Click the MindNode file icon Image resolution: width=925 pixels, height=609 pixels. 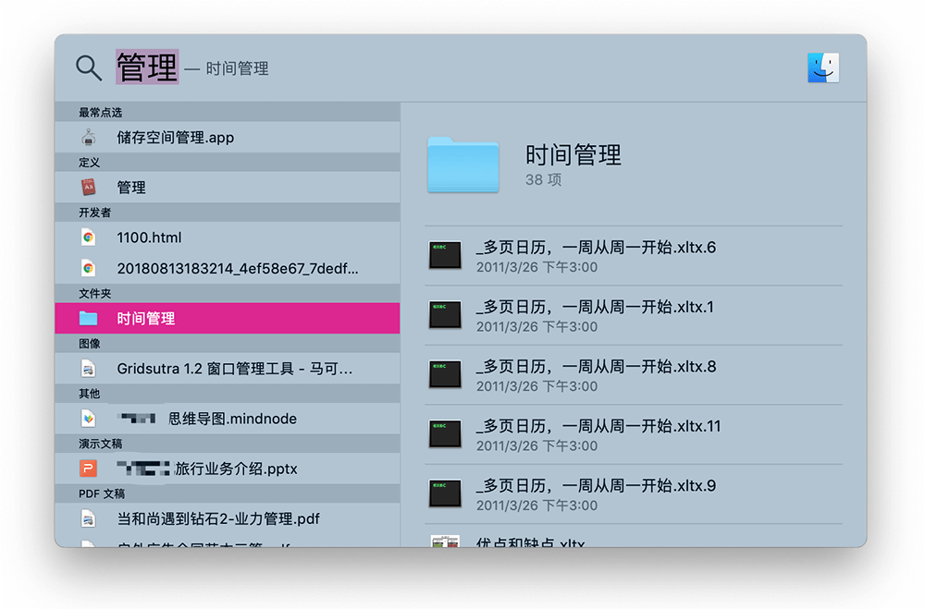pos(89,419)
